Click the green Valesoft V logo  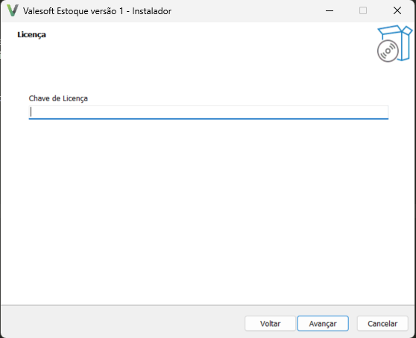[x=13, y=10]
